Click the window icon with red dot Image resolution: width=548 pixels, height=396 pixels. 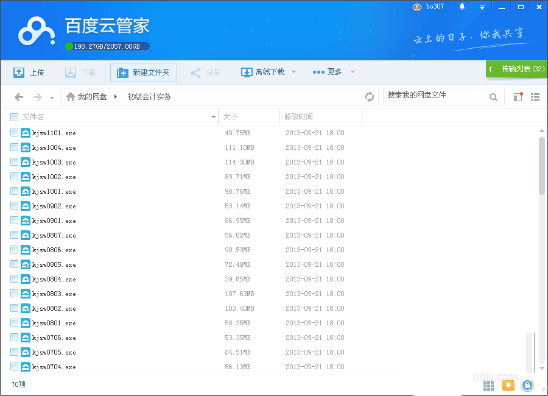coord(518,96)
